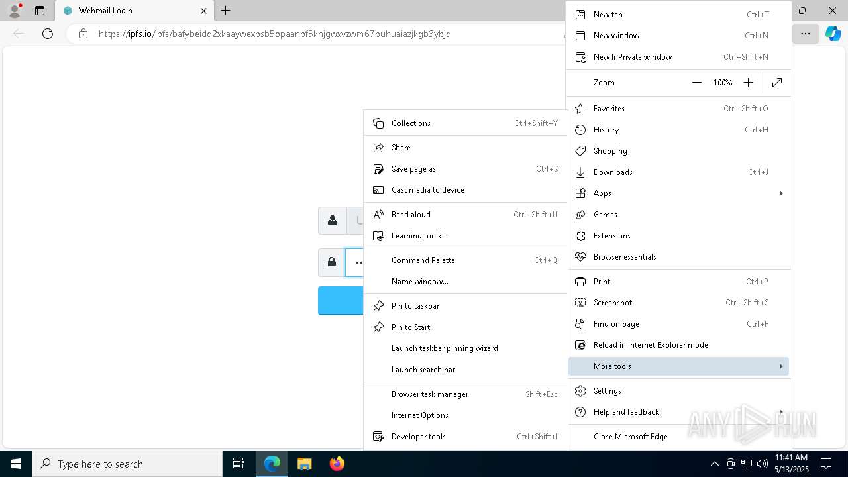
Task: Open the Command Palette
Action: (465, 260)
